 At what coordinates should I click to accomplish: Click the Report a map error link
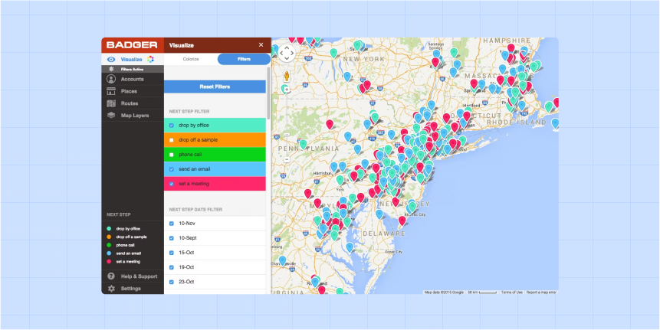[541, 292]
